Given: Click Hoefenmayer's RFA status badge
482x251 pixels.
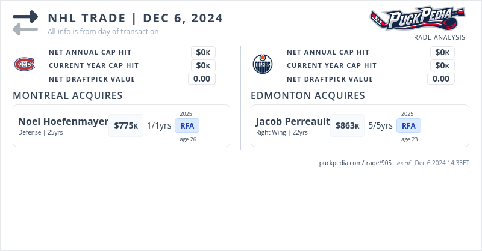Looking at the screenshot, I should click(x=187, y=125).
